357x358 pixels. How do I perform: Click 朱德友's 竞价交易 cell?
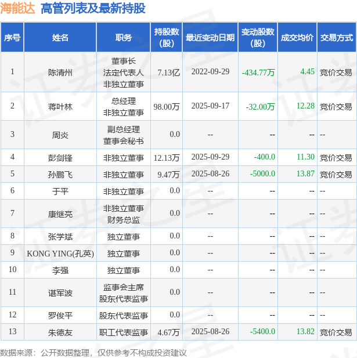[x=336, y=332]
